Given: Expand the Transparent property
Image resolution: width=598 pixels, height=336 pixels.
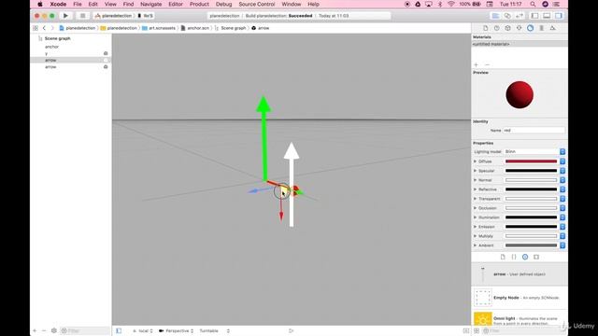Looking at the screenshot, I should [476, 199].
